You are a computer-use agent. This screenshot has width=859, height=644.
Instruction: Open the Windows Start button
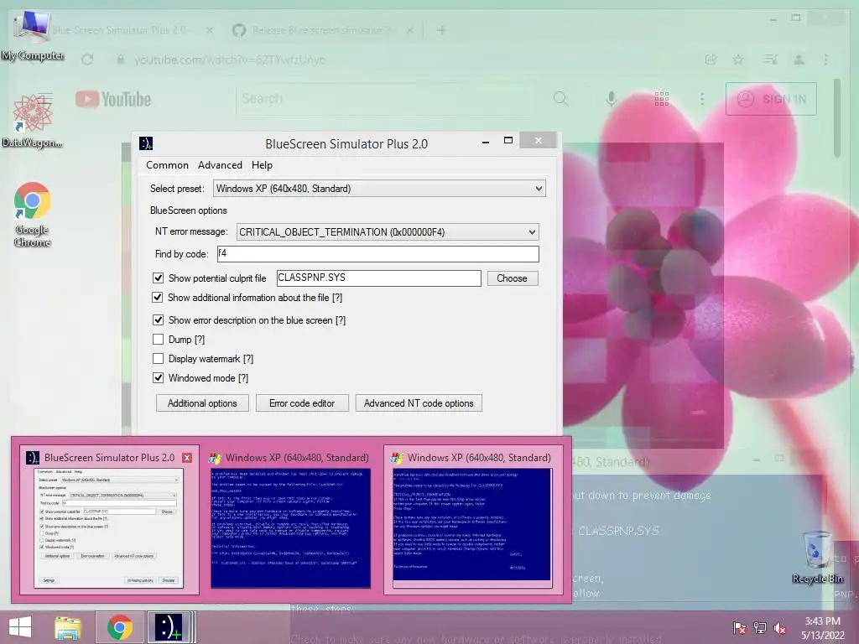click(20, 627)
